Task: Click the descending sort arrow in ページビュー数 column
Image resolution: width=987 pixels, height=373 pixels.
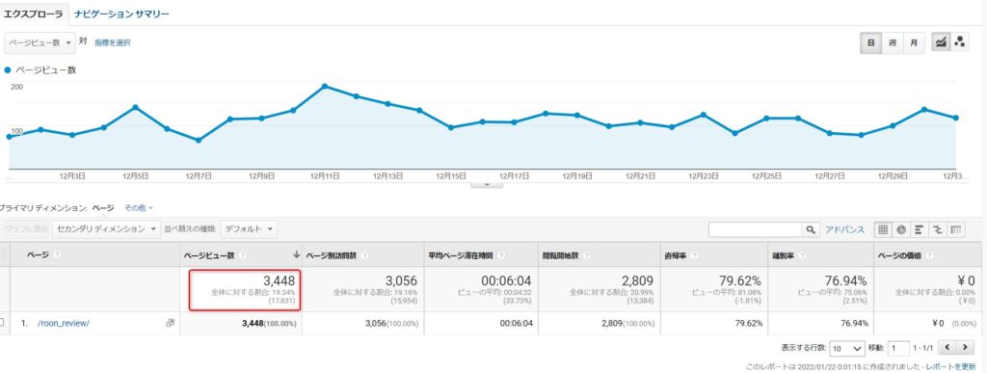Action: tap(296, 255)
